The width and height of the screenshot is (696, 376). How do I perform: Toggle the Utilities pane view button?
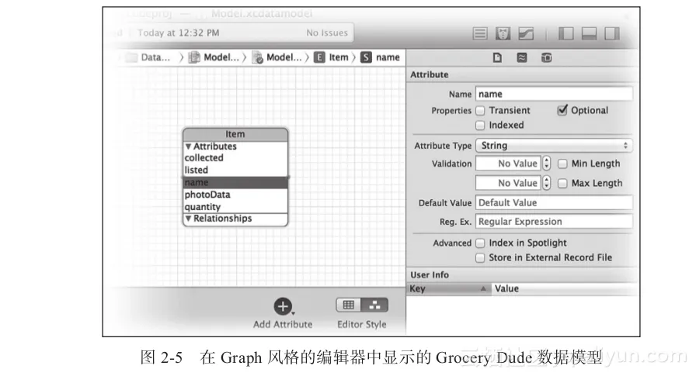pos(612,33)
